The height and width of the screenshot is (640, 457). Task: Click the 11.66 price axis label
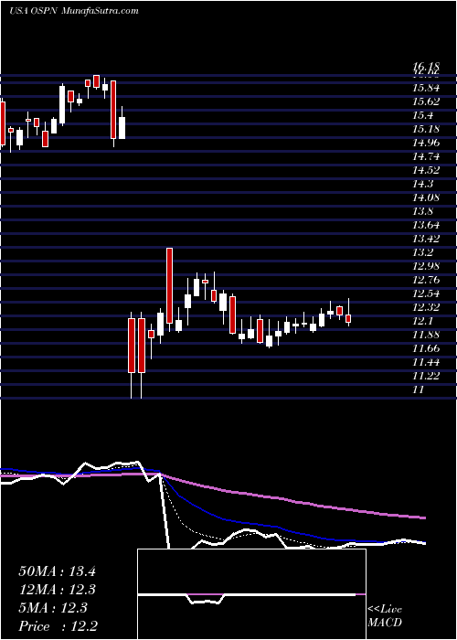pyautogui.click(x=426, y=348)
